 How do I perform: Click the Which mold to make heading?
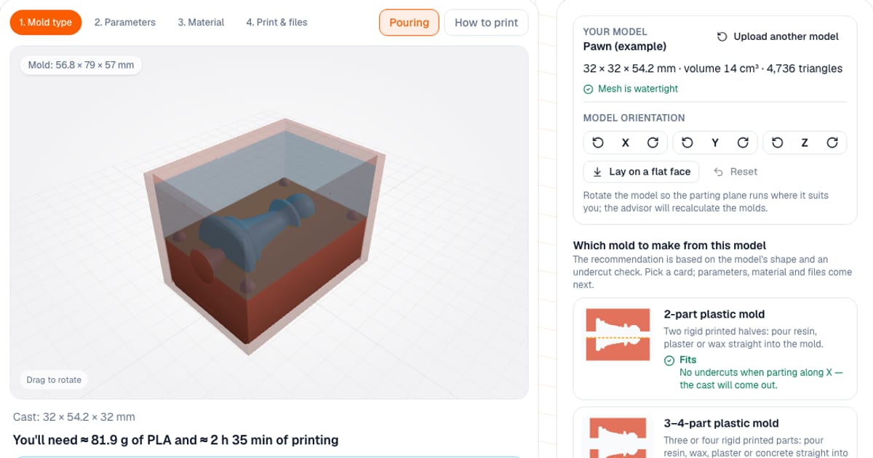point(669,246)
